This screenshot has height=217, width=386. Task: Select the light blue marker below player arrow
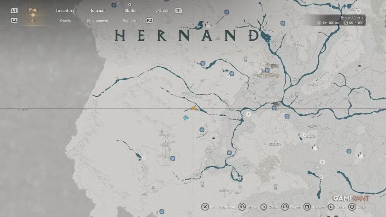tap(186, 118)
